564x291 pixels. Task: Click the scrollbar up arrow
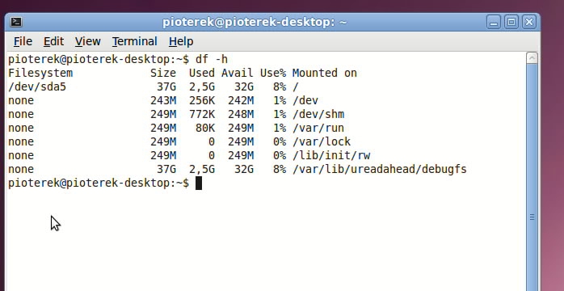[532, 58]
